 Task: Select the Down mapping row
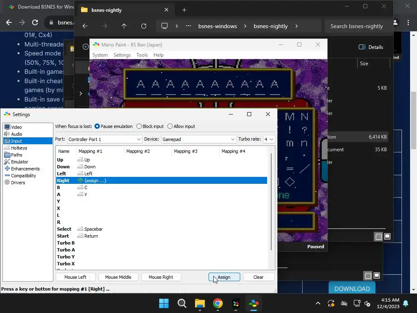tap(161, 167)
